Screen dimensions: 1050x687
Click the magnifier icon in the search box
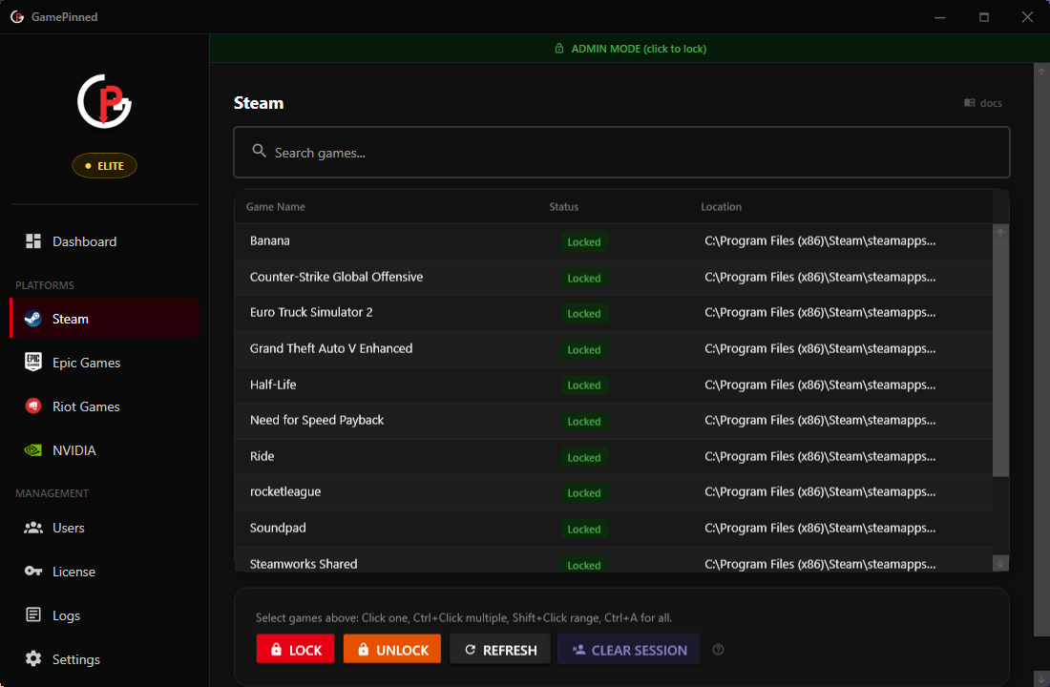tap(259, 152)
